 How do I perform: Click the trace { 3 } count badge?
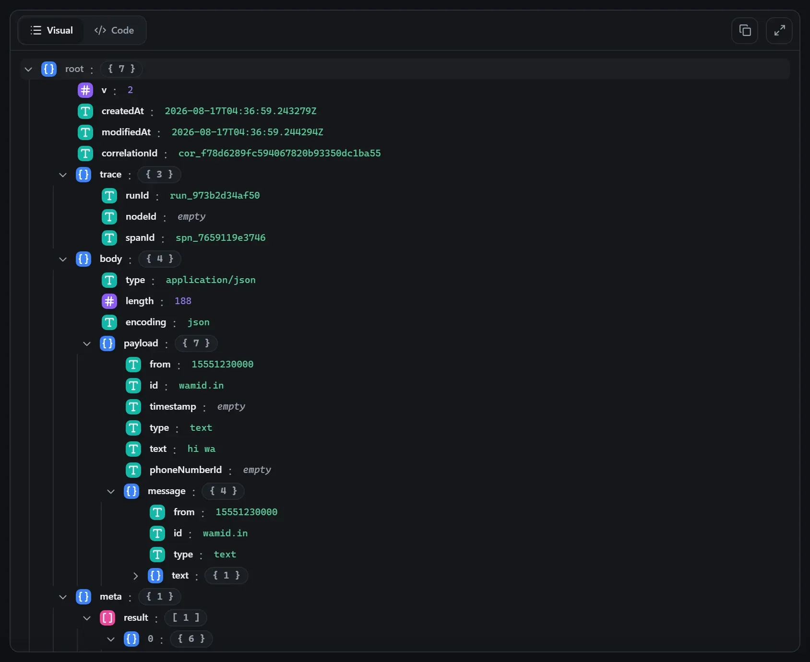click(159, 175)
